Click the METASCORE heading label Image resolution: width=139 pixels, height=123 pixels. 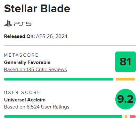21,55
